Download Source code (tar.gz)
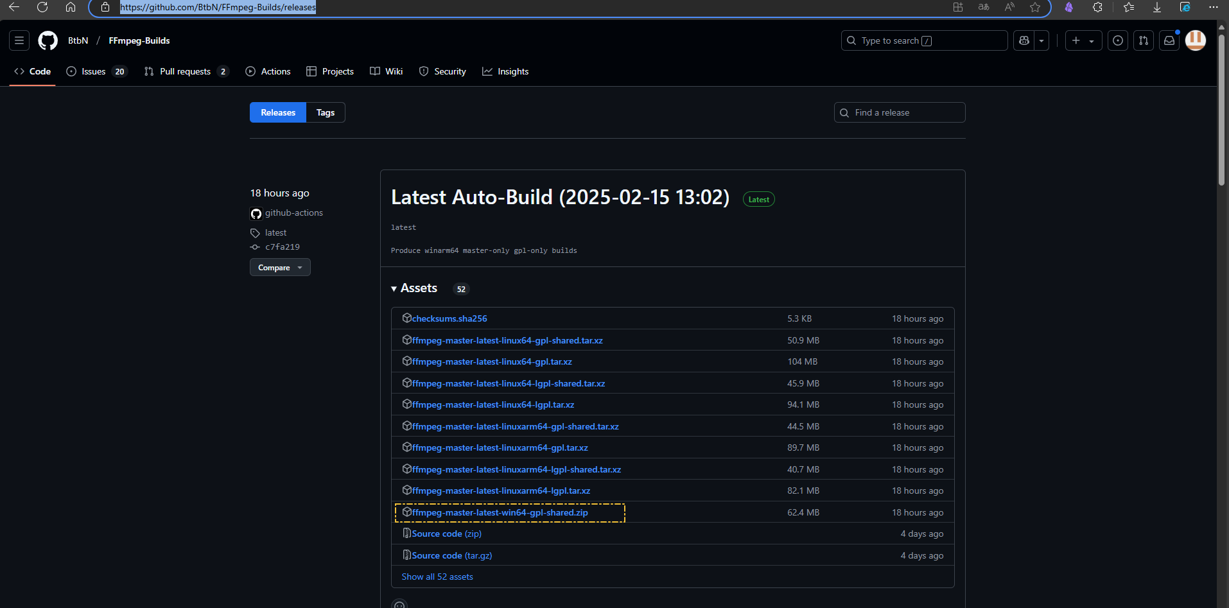 [x=452, y=555]
